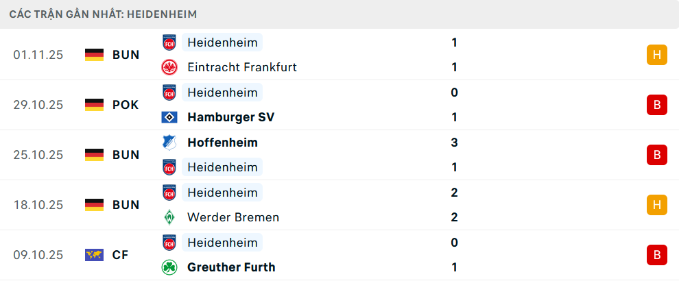679x281 pixels.
Task: Click the orange H badge for 01.11.25
Action: 656,55
